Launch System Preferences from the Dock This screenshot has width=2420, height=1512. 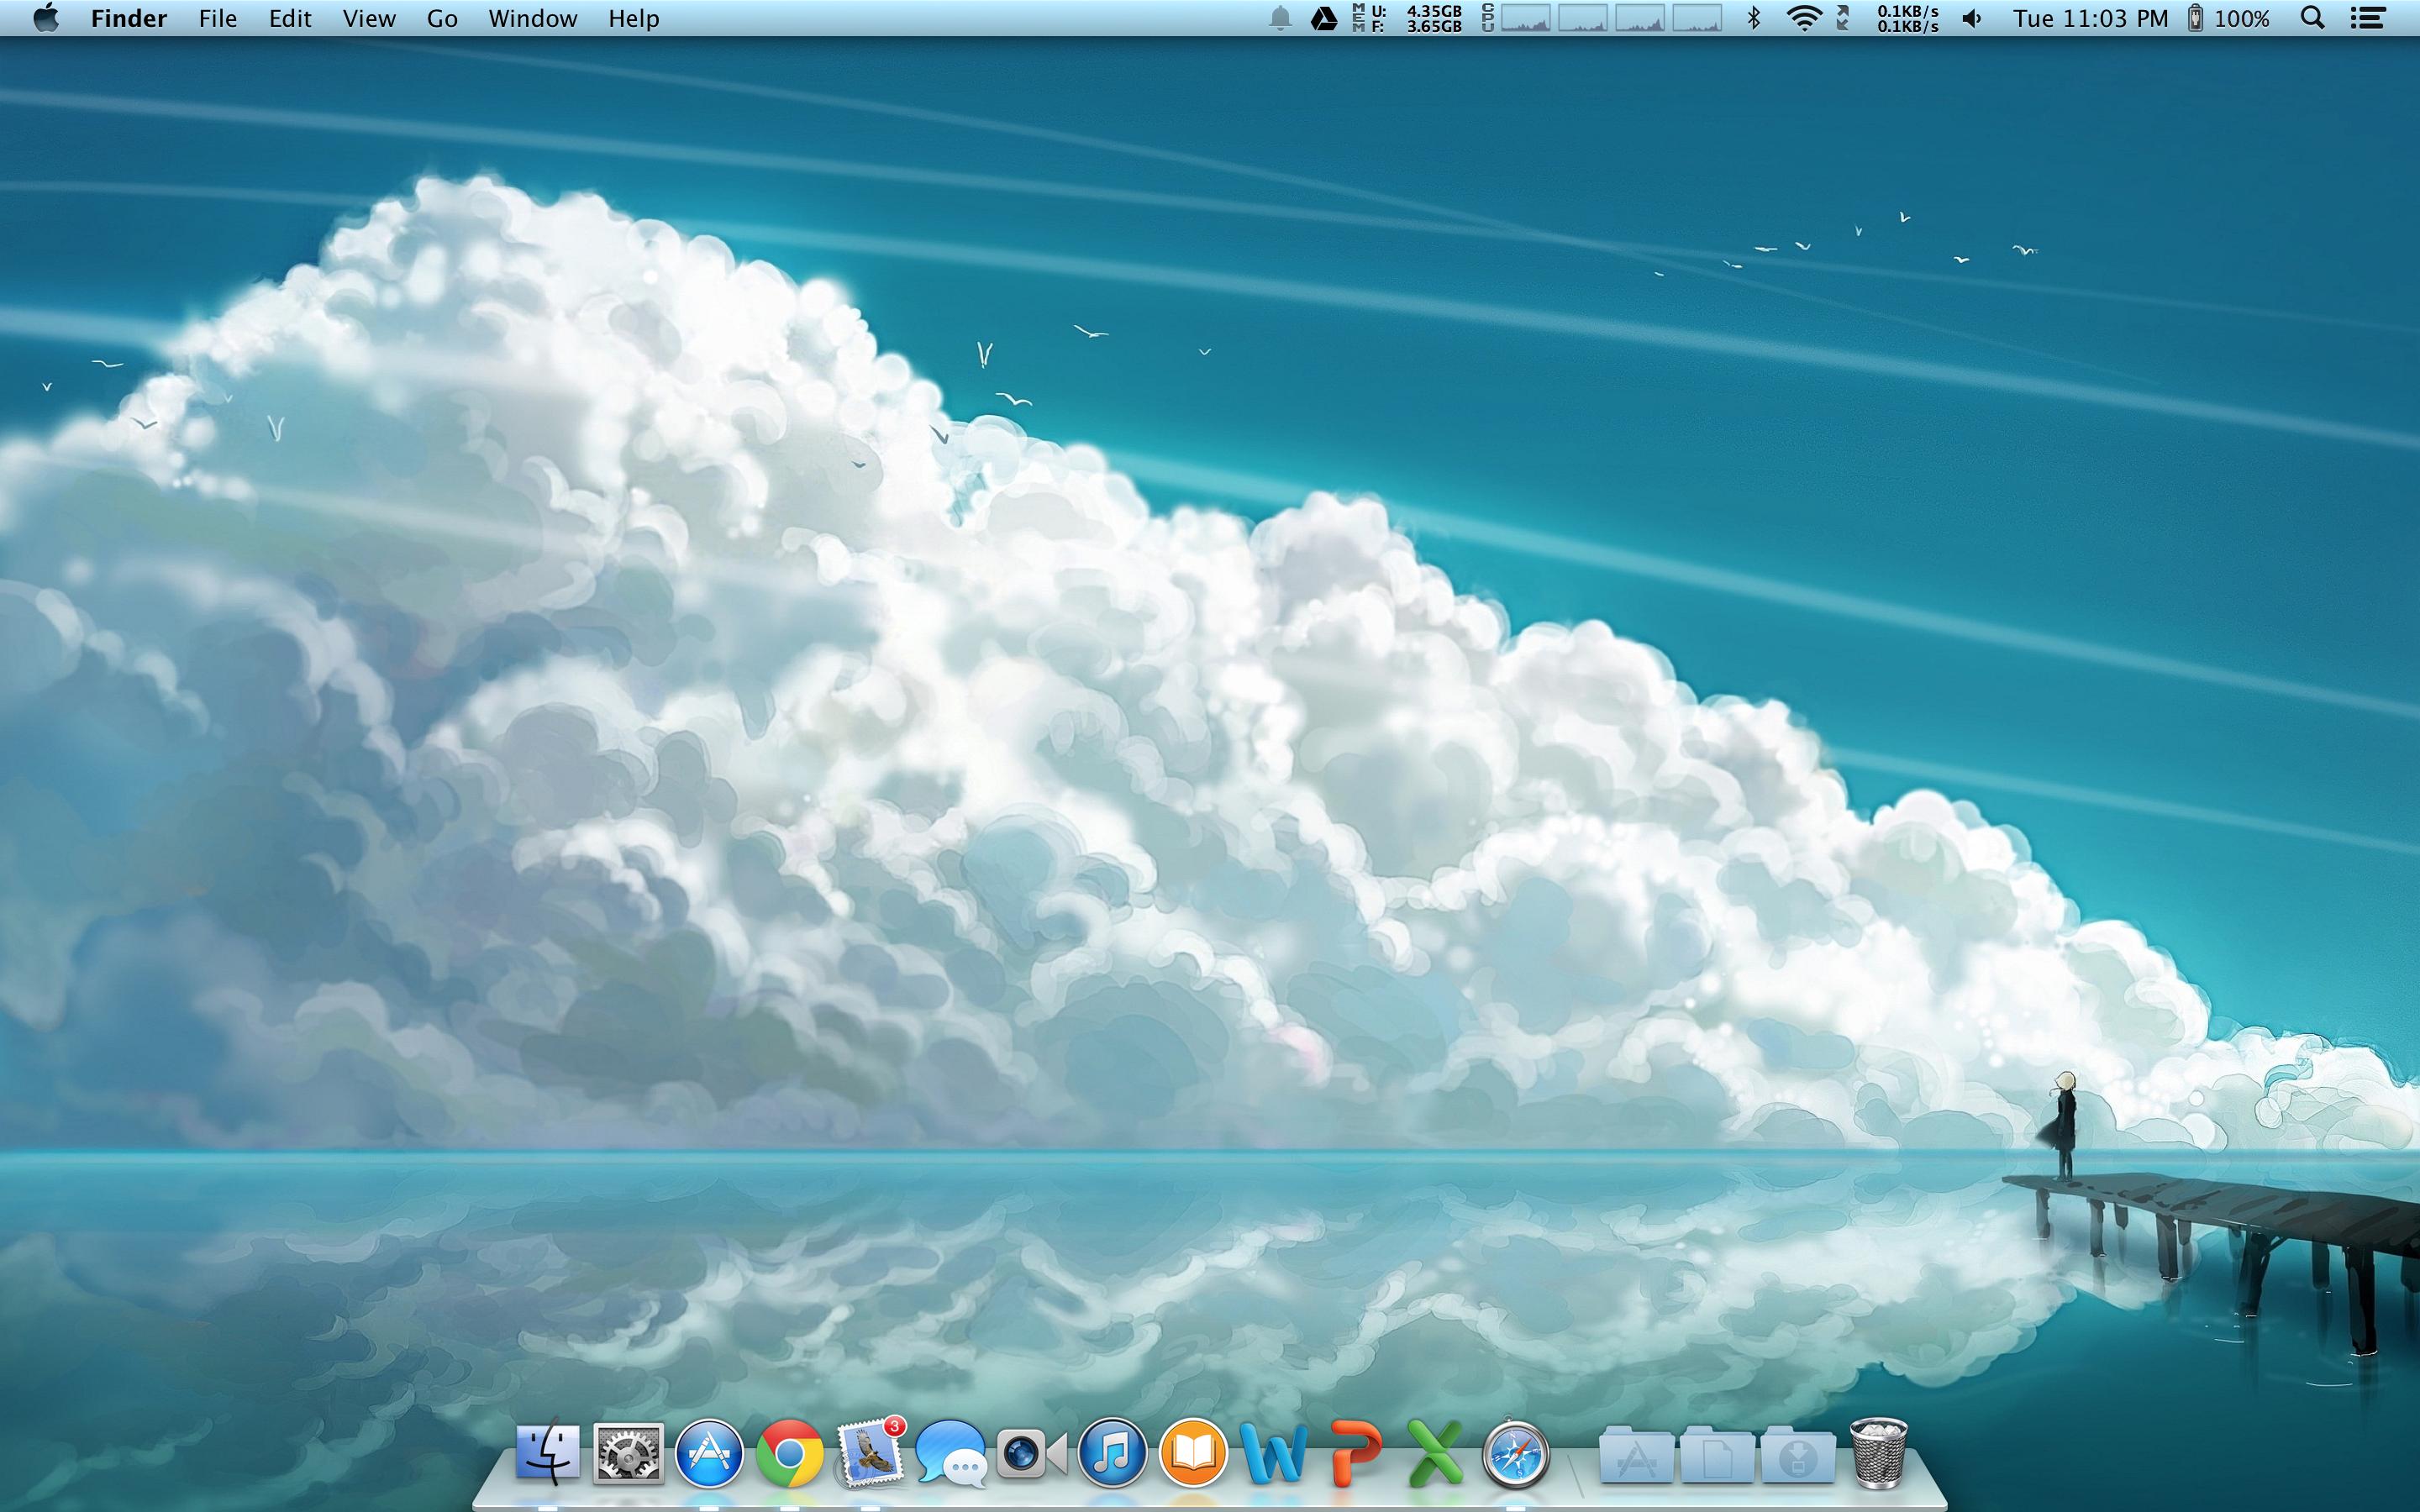(x=628, y=1453)
